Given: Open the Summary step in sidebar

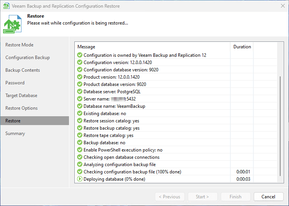Looking at the screenshot, I should tap(15, 133).
